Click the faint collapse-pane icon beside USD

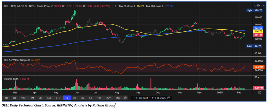244,6
